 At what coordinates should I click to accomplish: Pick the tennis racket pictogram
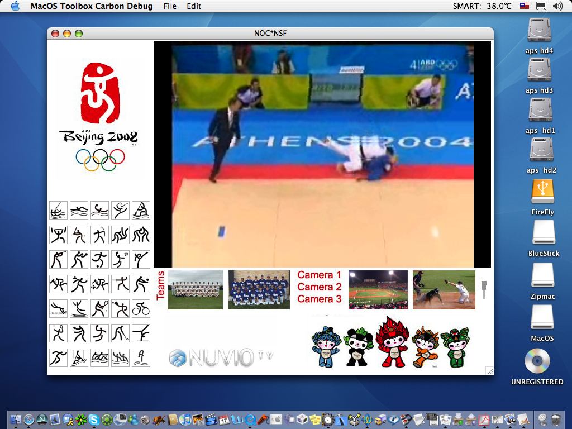[x=99, y=309]
